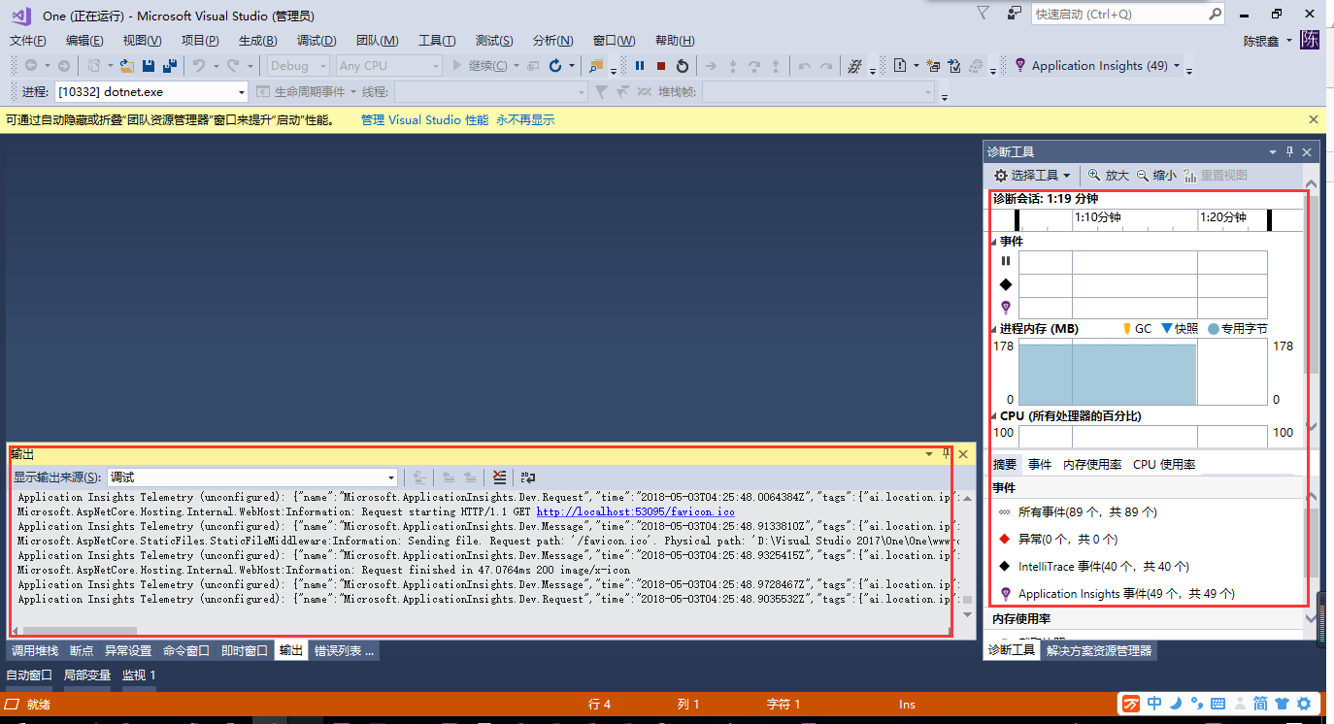The image size is (1334, 724).
Task: Switch to the 解决方案资源管理器 tab
Action: click(x=1099, y=651)
